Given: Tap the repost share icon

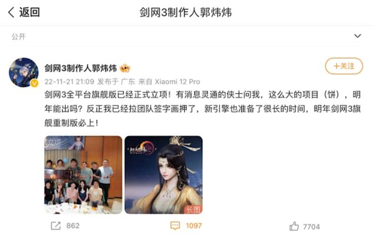Looking at the screenshot, I should pos(56,226).
